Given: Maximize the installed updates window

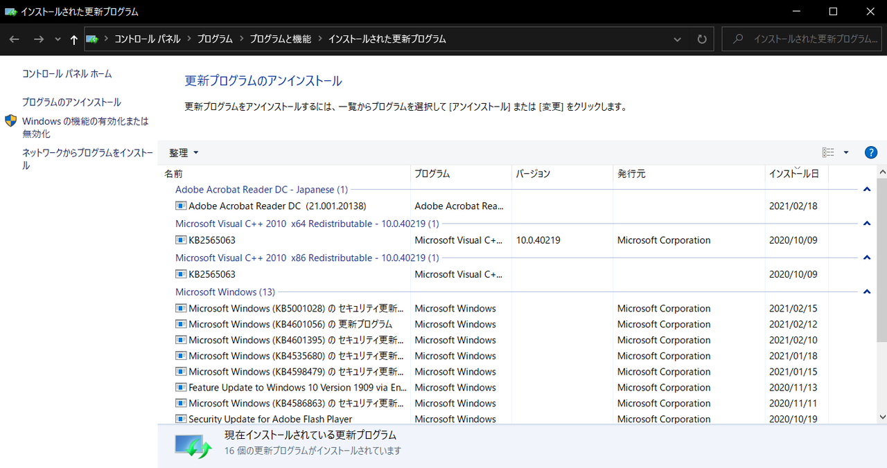Looking at the screenshot, I should click(x=834, y=11).
